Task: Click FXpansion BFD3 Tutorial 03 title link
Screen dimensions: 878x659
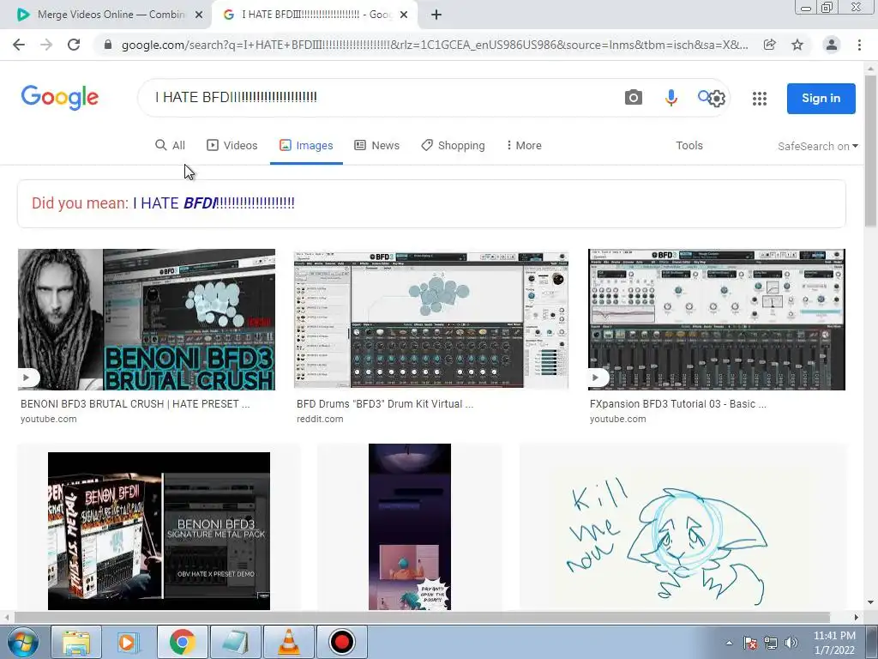Action: coord(678,403)
